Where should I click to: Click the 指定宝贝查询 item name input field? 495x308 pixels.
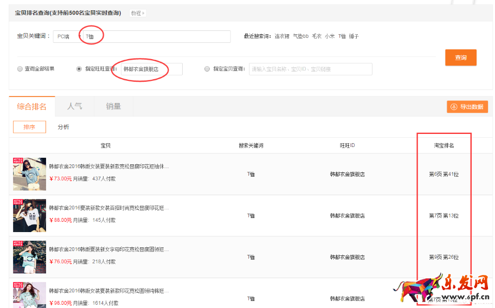310,69
